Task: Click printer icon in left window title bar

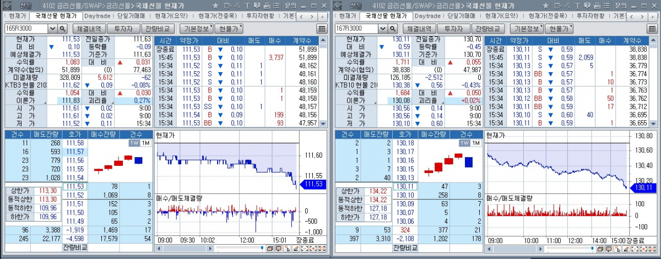Action: pyautogui.click(x=267, y=6)
